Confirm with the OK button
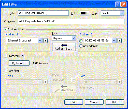The width and height of the screenshot is (128, 109). (x=74, y=102)
